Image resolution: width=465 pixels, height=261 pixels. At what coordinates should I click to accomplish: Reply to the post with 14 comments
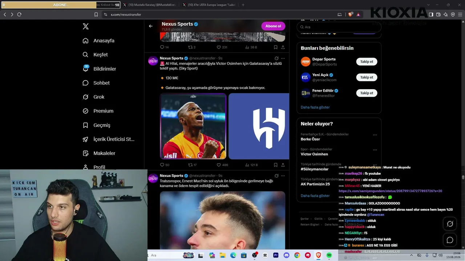[x=164, y=47]
